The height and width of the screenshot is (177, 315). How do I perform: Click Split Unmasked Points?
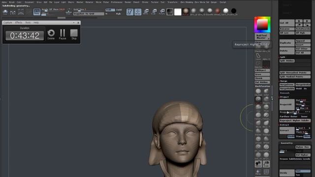[x=295, y=73]
